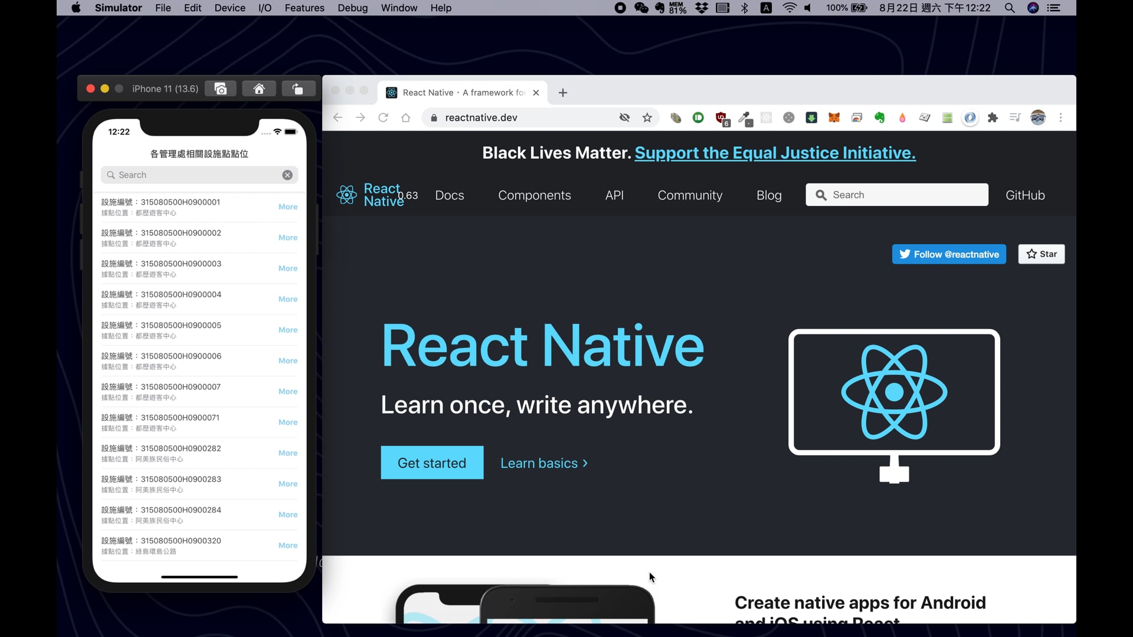The width and height of the screenshot is (1133, 637).
Task: Clear the iPhone search field with X
Action: click(x=287, y=175)
